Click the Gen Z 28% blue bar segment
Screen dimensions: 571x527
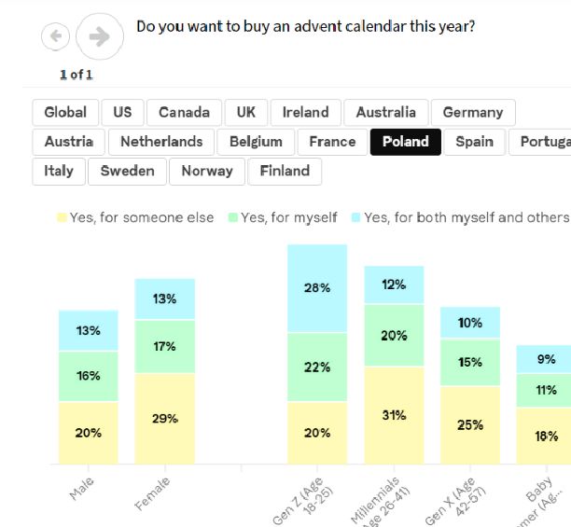tap(317, 288)
